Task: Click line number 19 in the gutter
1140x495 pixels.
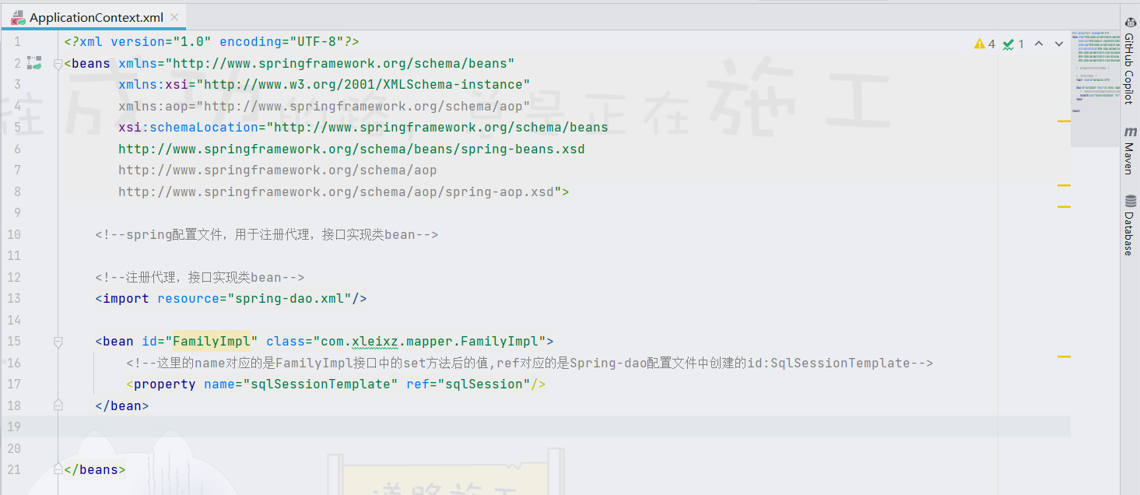Action: 13,427
